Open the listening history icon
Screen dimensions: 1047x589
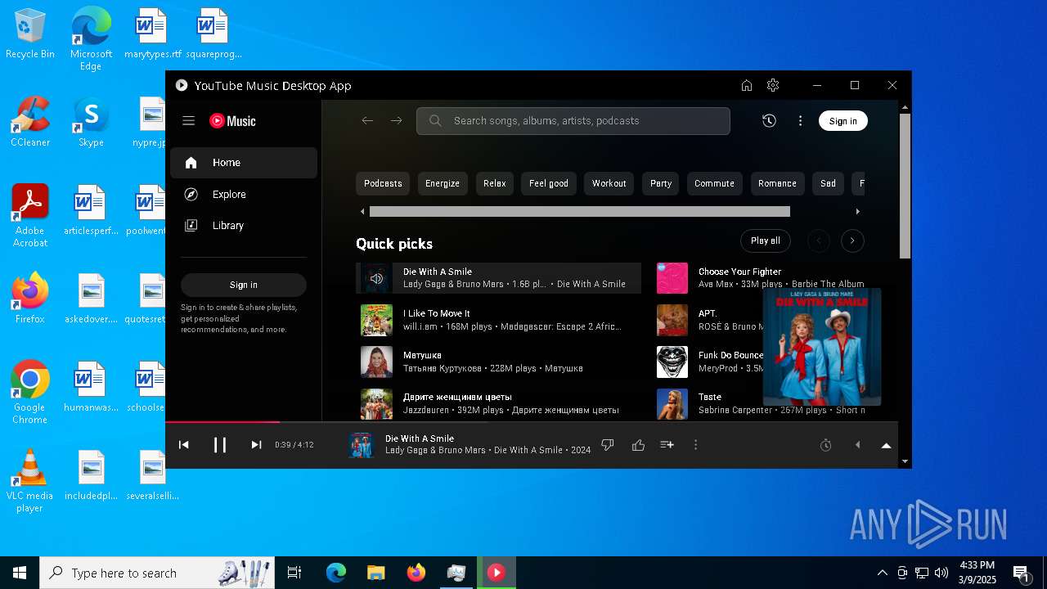coord(769,121)
